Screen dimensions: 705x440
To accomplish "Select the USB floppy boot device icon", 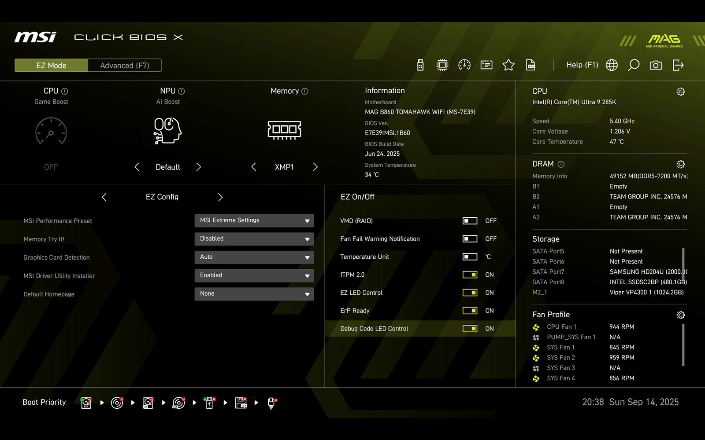I will [x=241, y=403].
